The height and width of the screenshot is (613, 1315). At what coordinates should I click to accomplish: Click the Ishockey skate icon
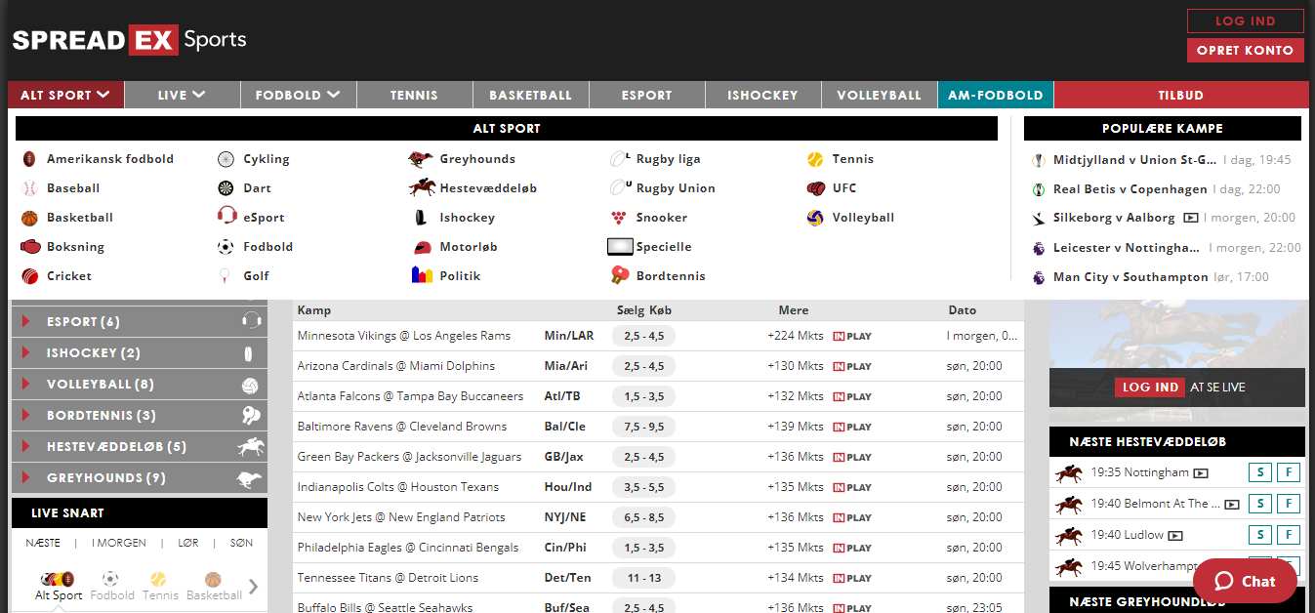[x=421, y=218]
